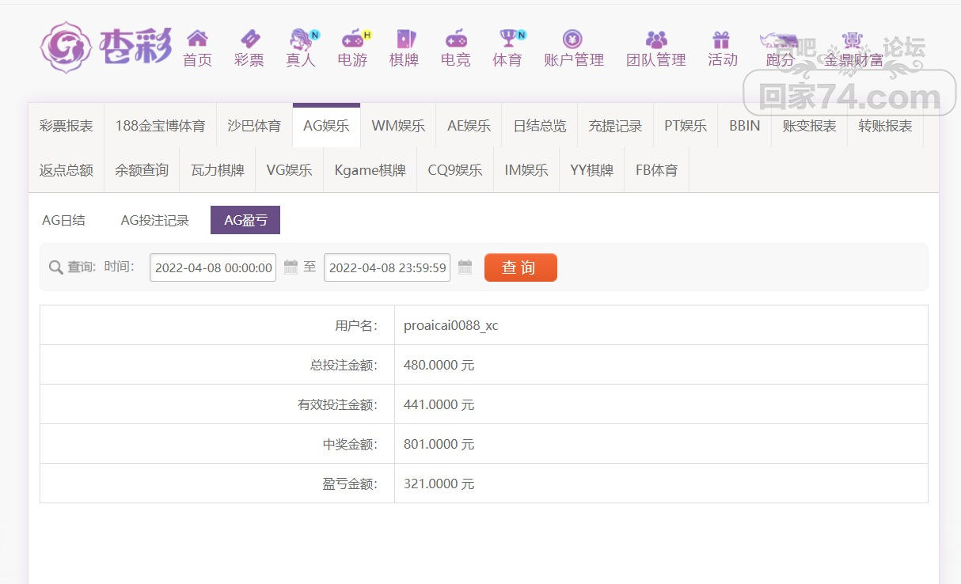Open the 余额查询 tab
The image size is (961, 584).
142,170
